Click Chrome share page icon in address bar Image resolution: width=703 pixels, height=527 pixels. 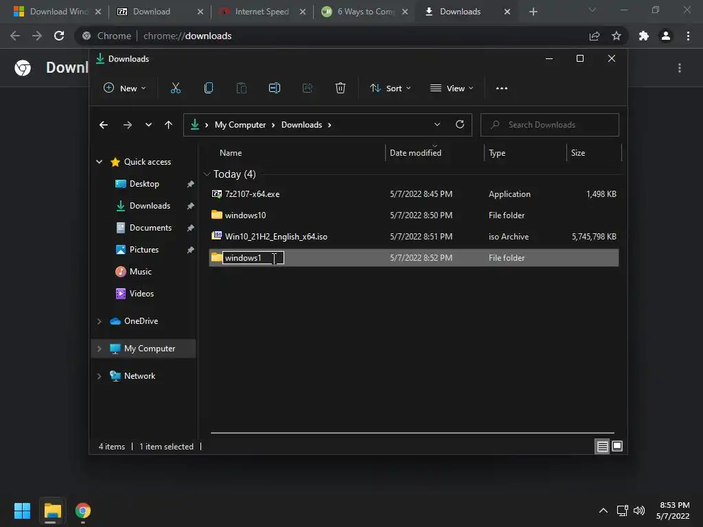[x=595, y=36]
